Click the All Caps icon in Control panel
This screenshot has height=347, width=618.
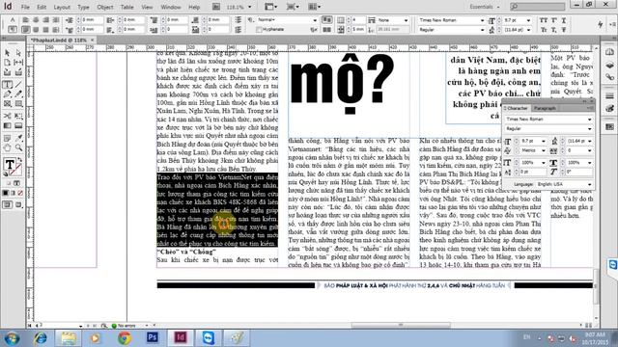click(x=544, y=20)
